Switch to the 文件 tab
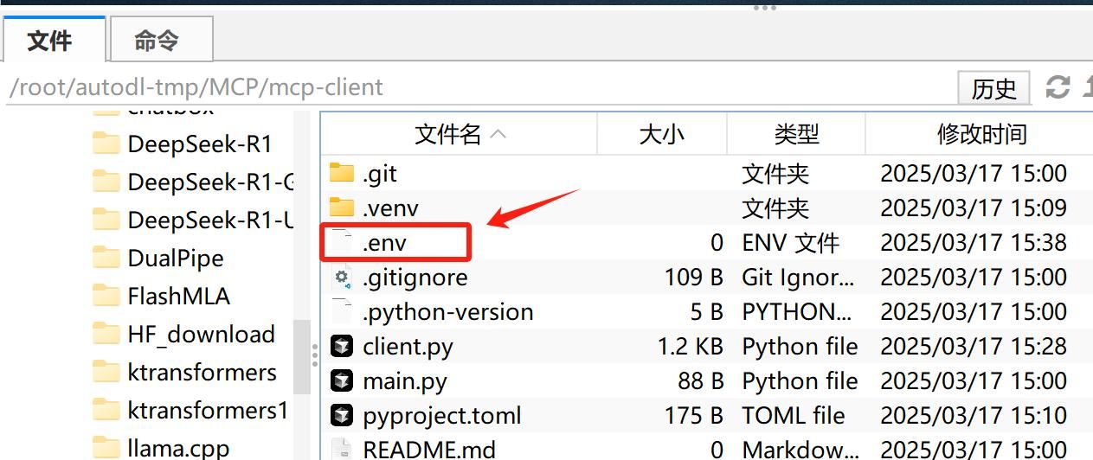 pyautogui.click(x=53, y=40)
